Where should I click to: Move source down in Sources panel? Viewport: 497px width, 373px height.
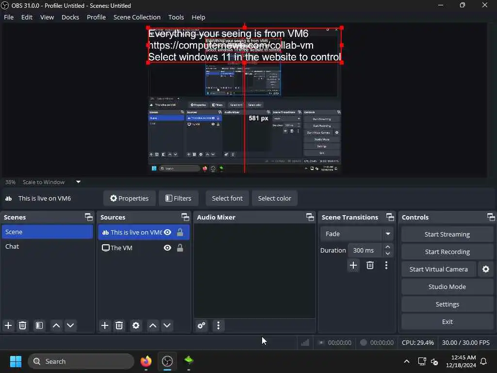(167, 325)
